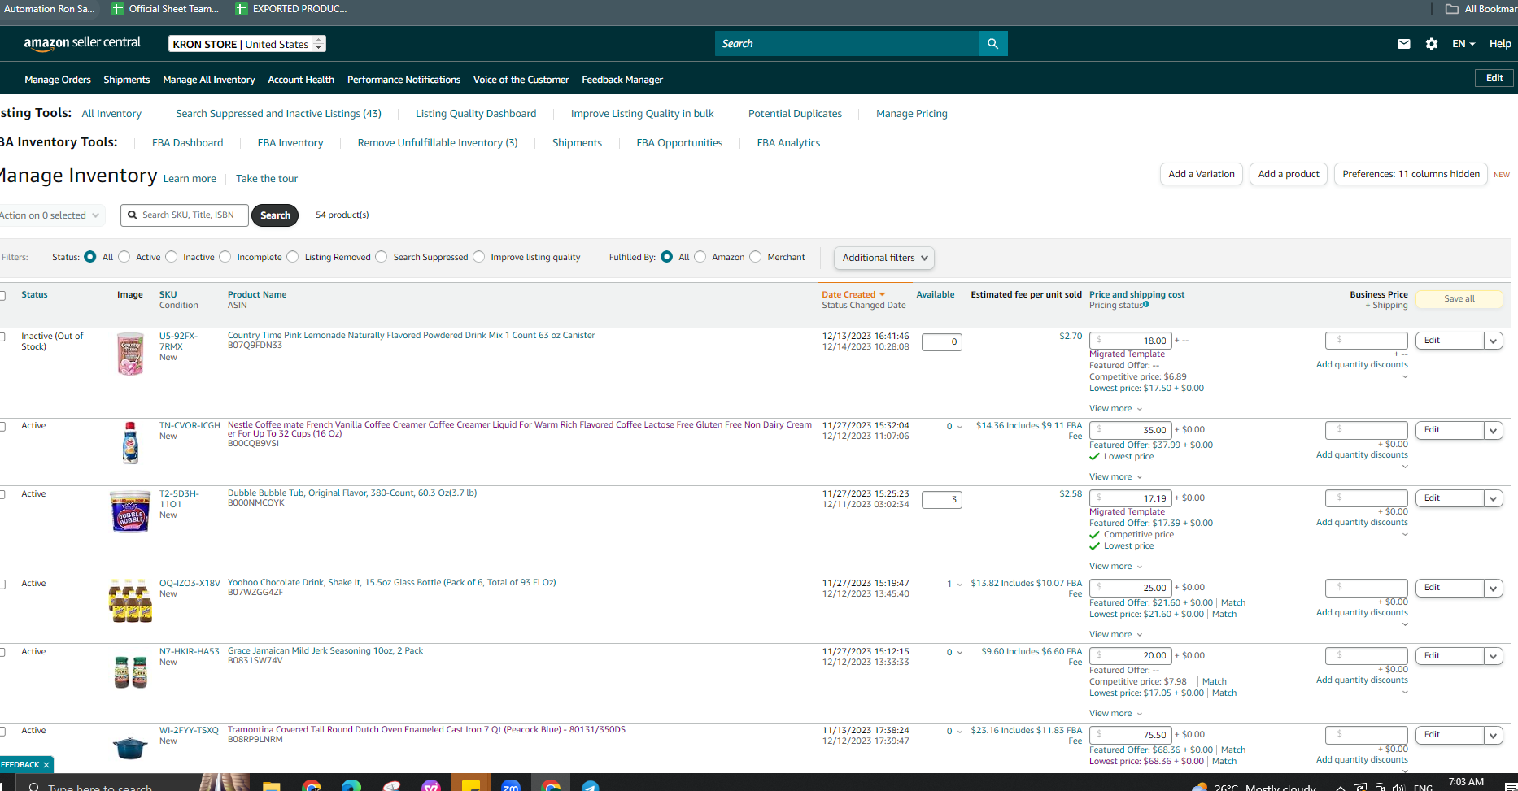This screenshot has height=791, width=1518.
Task: Click the Available quantity field showing 3
Action: 942,500
